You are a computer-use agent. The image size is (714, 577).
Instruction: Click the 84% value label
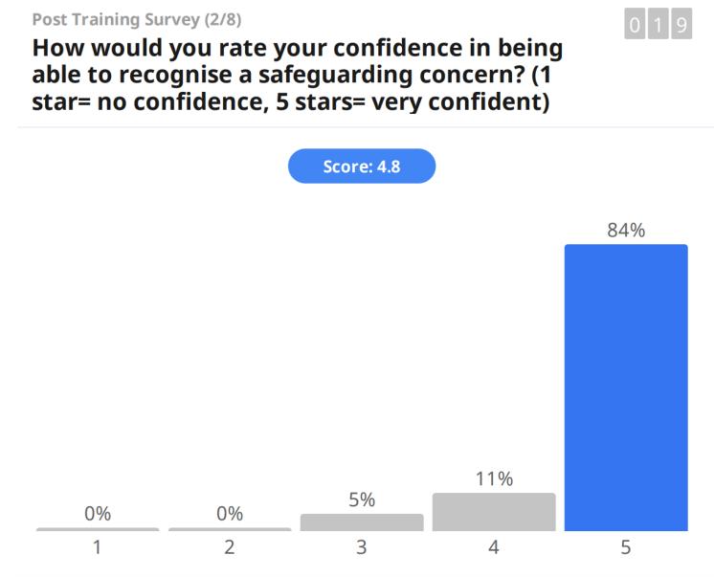(x=626, y=230)
